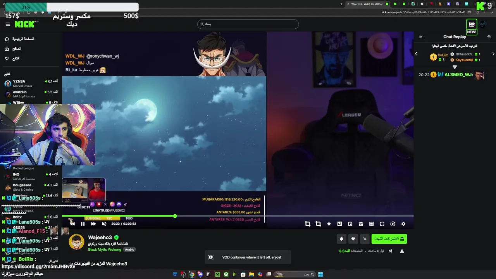This screenshot has height=279, width=496.
Task: Click the heart follow button
Action: [353, 239]
